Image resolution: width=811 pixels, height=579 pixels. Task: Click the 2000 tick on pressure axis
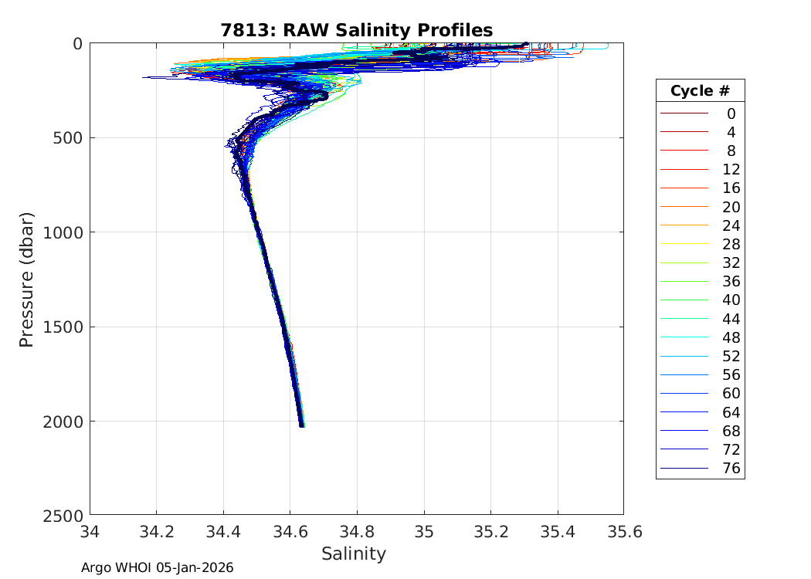(x=65, y=421)
